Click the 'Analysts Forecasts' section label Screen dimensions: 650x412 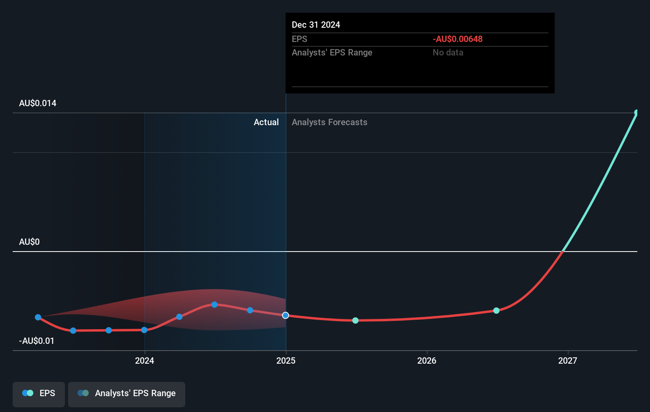point(329,122)
